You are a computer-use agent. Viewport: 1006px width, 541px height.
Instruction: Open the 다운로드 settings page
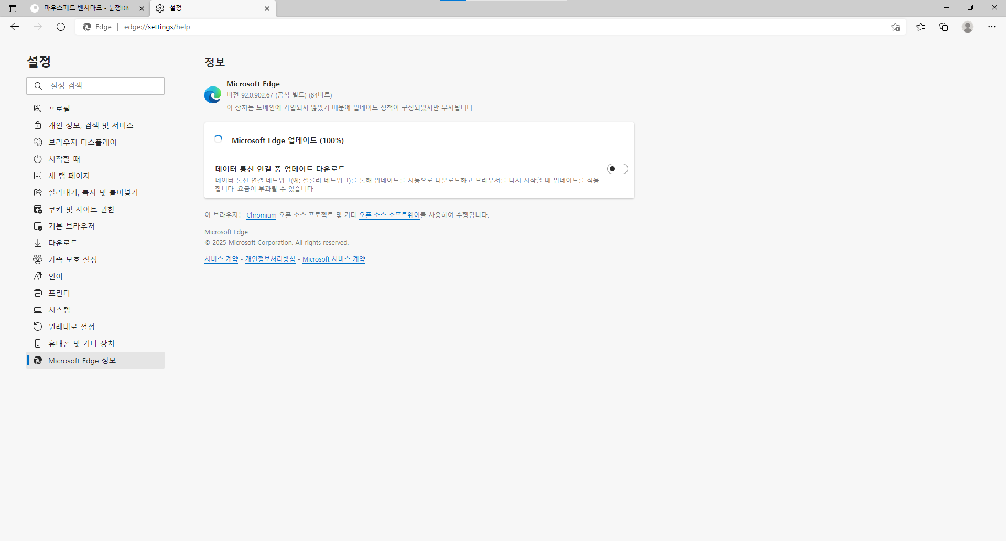click(63, 242)
